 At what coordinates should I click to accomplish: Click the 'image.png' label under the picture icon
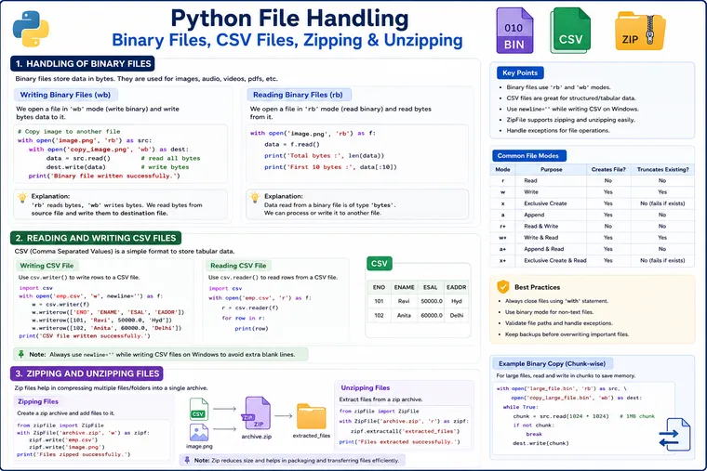coord(199,446)
